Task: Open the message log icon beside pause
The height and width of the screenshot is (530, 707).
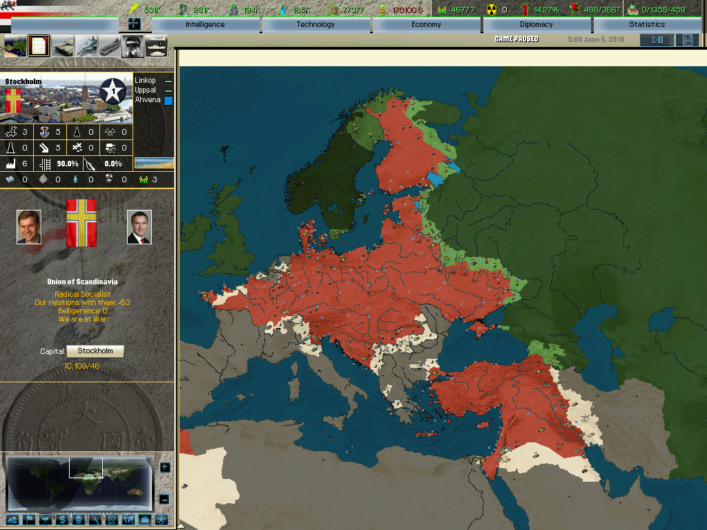Action: click(x=687, y=40)
